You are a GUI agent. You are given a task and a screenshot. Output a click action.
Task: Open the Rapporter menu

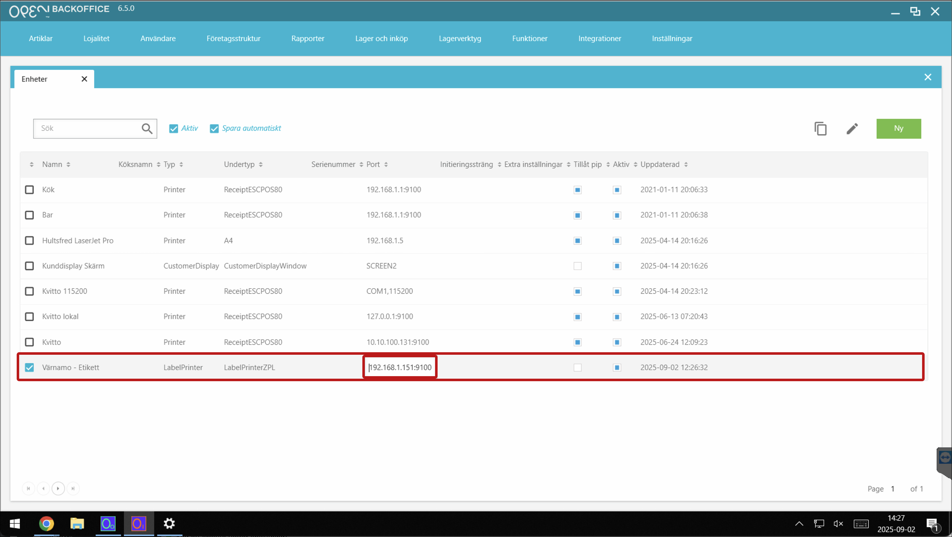tap(308, 38)
